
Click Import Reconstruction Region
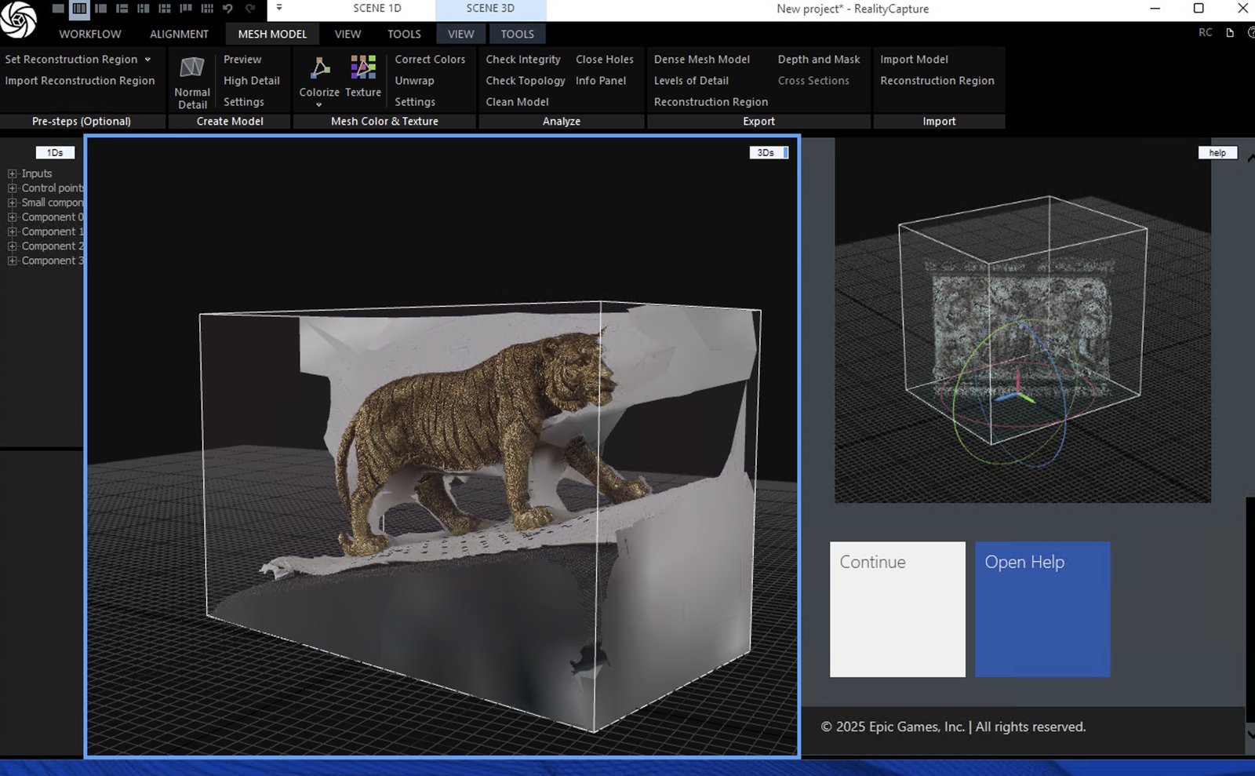coord(80,81)
